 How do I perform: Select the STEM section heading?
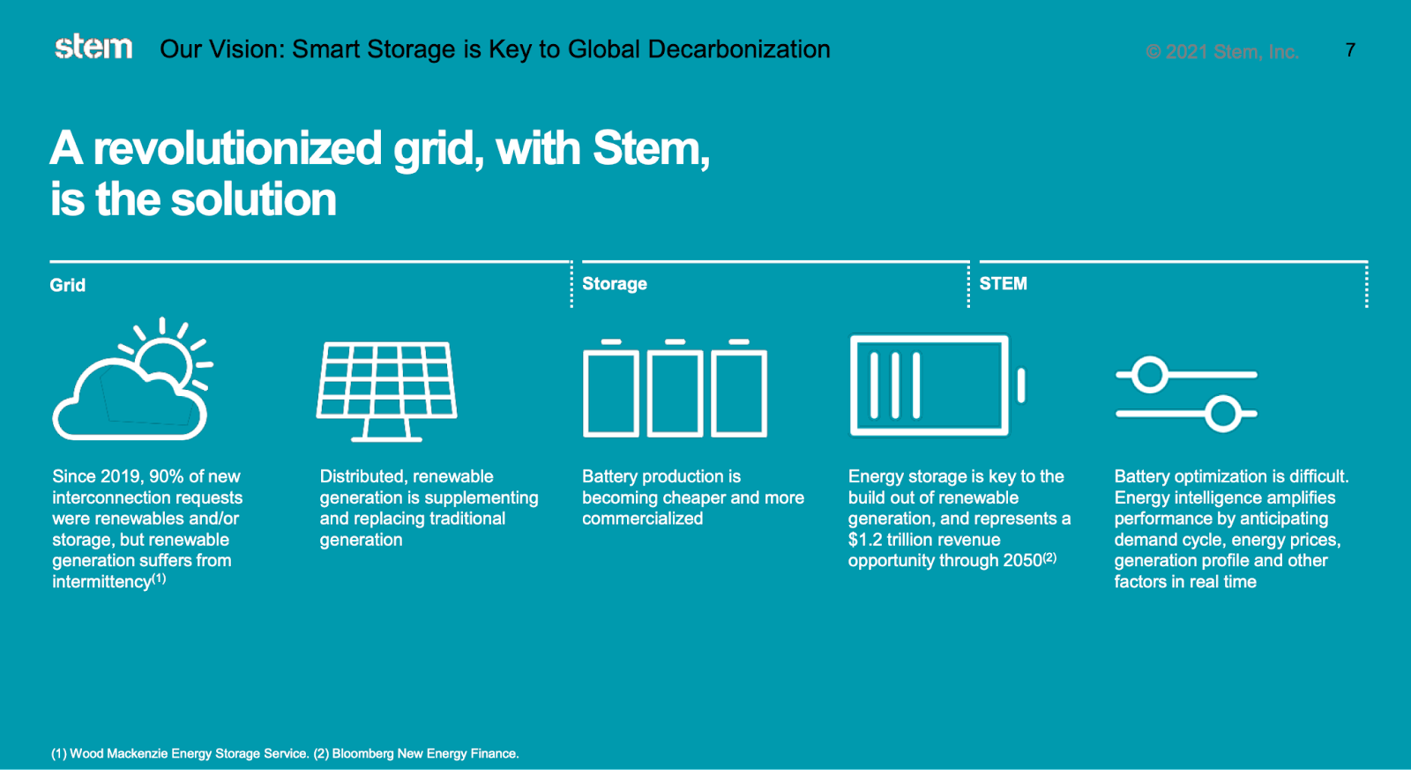1003,284
